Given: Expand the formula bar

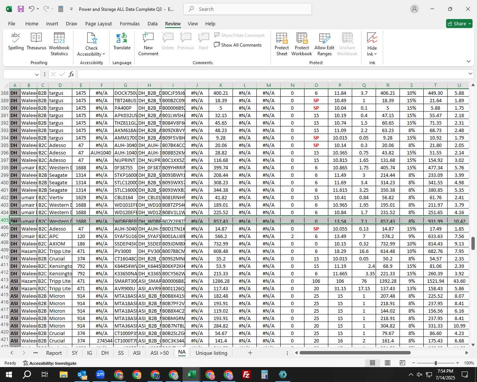Looking at the screenshot, I should click(x=470, y=74).
